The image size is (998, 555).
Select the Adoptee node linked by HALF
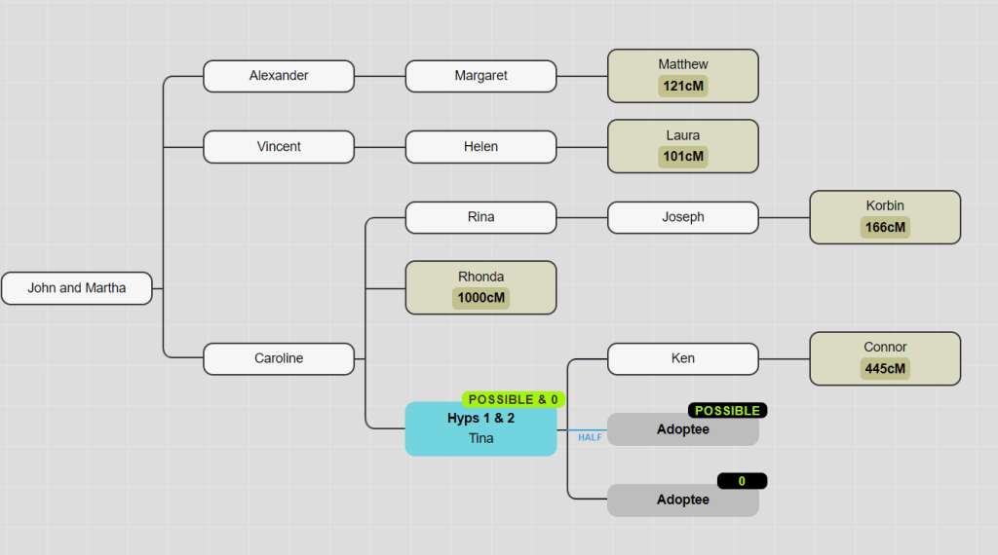682,429
